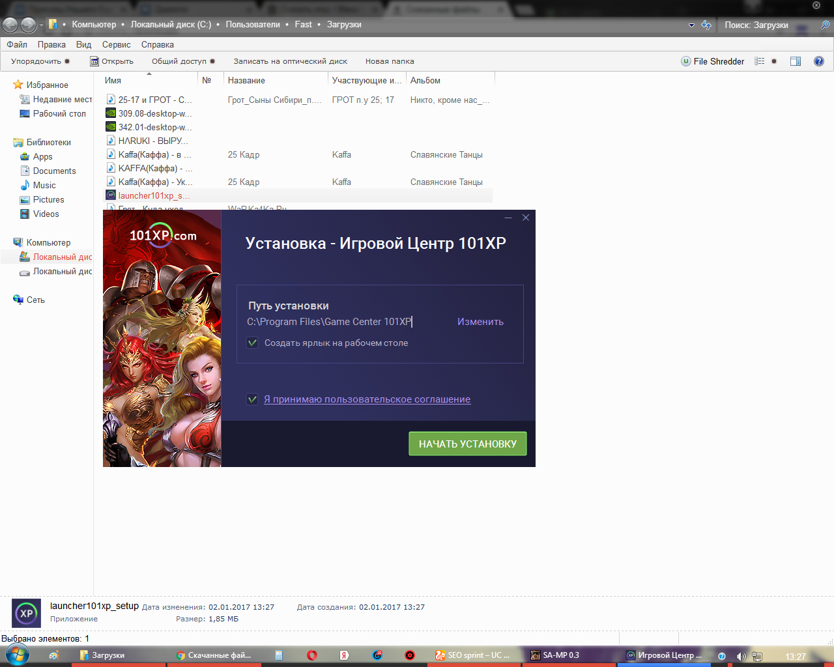Click НАЧАТЬ УСТАНОВКУ button

coord(468,444)
